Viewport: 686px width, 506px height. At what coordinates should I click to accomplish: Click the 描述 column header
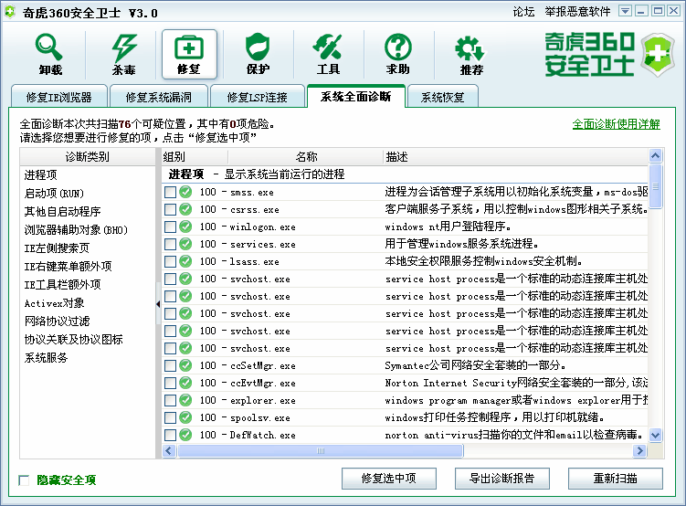coord(515,156)
